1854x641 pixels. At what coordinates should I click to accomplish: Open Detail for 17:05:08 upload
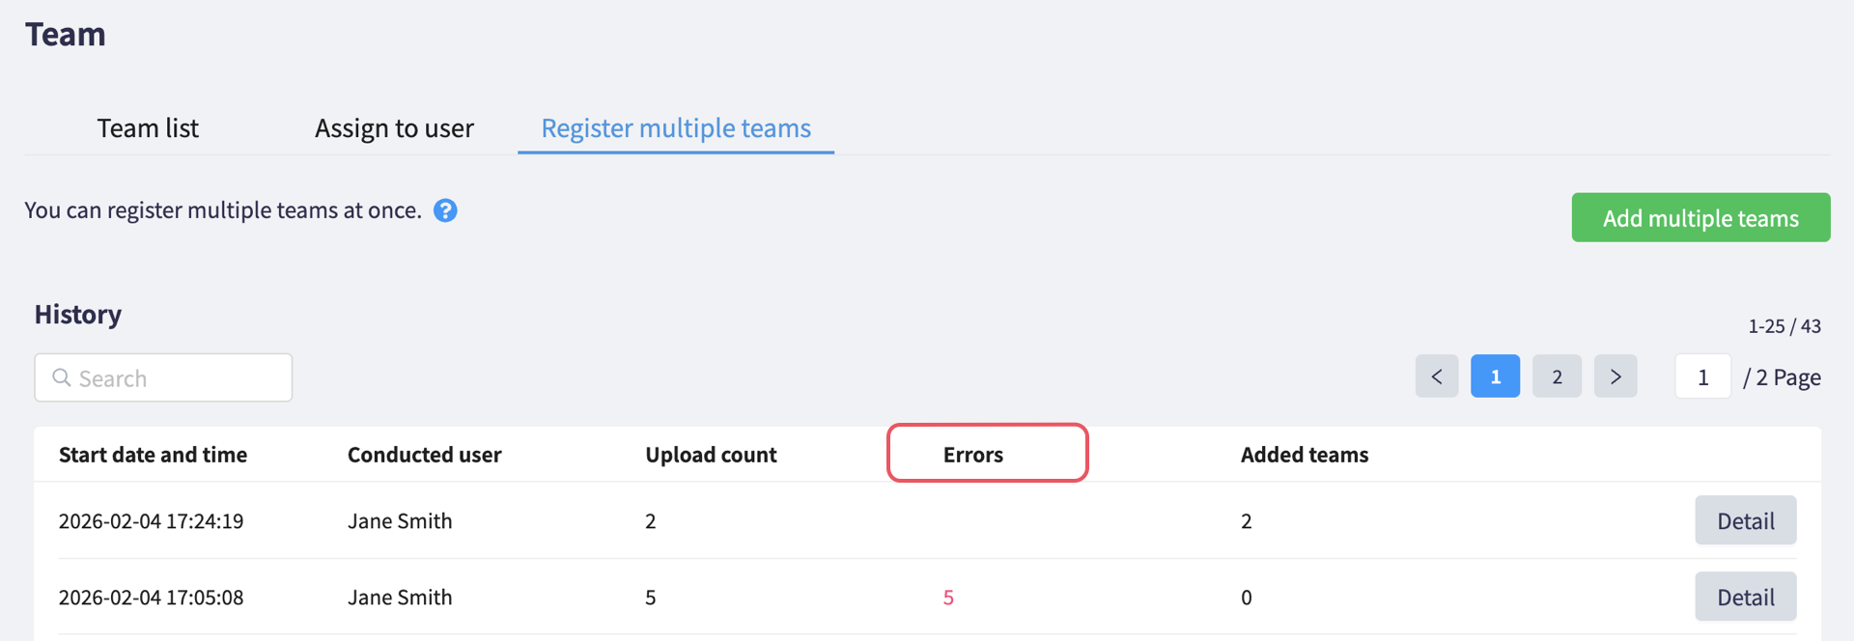(x=1746, y=598)
